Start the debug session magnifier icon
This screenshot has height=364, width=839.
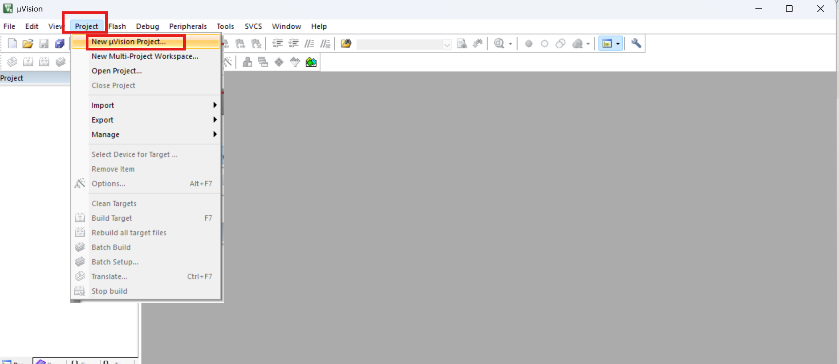click(499, 43)
